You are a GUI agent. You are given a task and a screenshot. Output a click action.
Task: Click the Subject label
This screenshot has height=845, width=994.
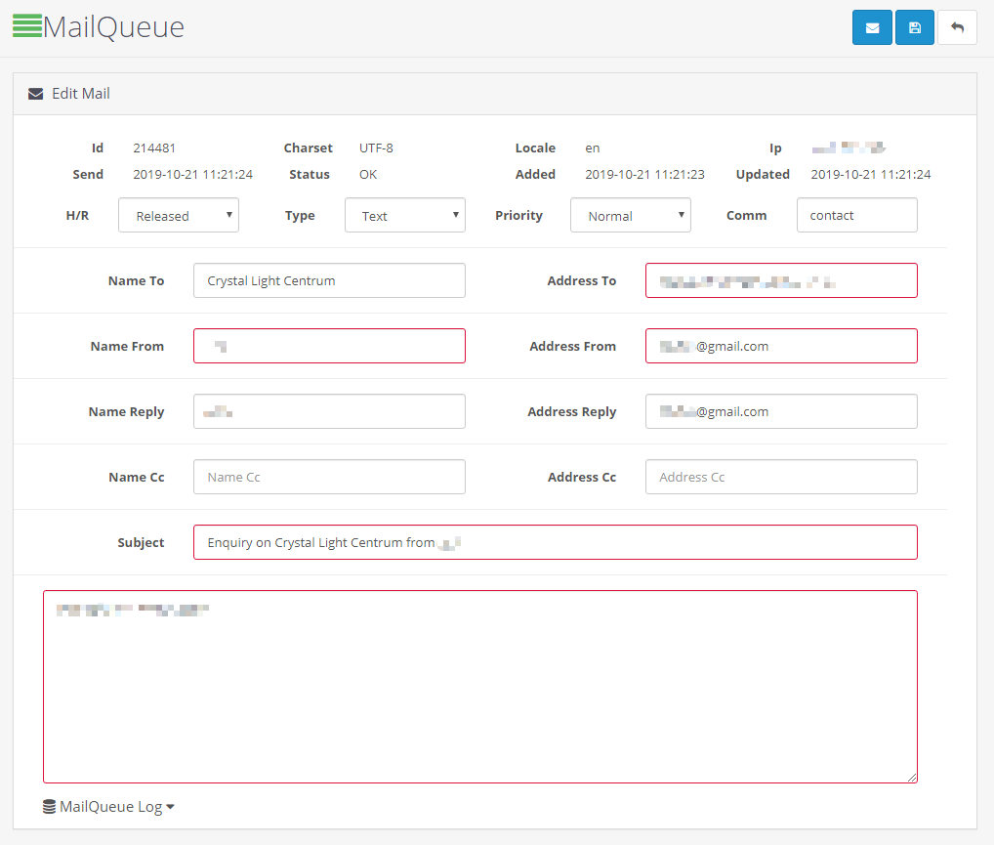141,542
